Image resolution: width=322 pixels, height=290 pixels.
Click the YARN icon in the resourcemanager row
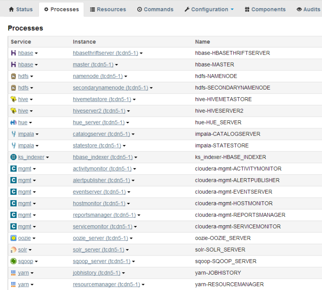(13, 284)
